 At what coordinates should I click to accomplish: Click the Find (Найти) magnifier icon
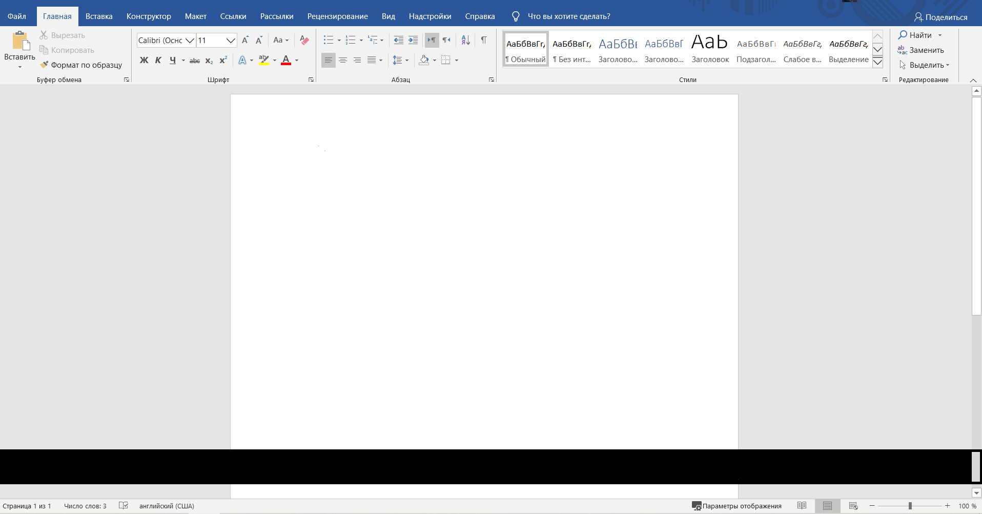tap(903, 35)
